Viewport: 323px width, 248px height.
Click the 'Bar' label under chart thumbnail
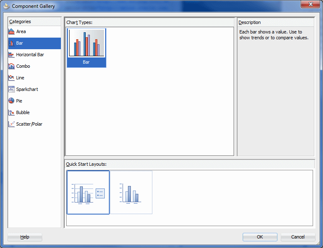pyautogui.click(x=86, y=62)
